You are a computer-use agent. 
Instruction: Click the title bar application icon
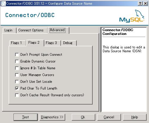click(x=3, y=4)
